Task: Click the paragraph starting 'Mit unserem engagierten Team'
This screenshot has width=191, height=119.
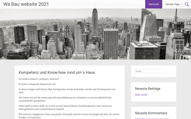Action: (69, 116)
